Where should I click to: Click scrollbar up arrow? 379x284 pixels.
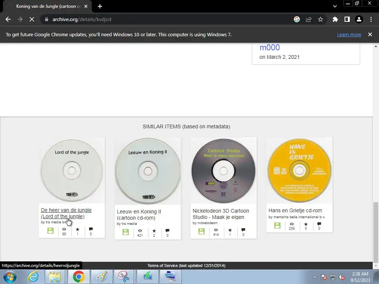pyautogui.click(x=375, y=46)
